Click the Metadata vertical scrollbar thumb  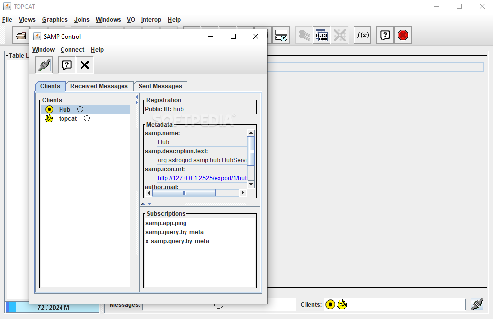(251, 151)
